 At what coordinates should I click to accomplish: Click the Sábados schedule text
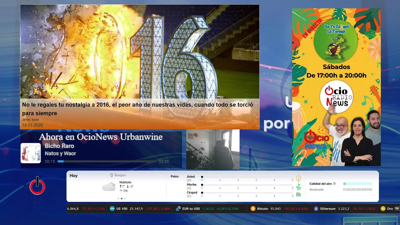[337, 67]
